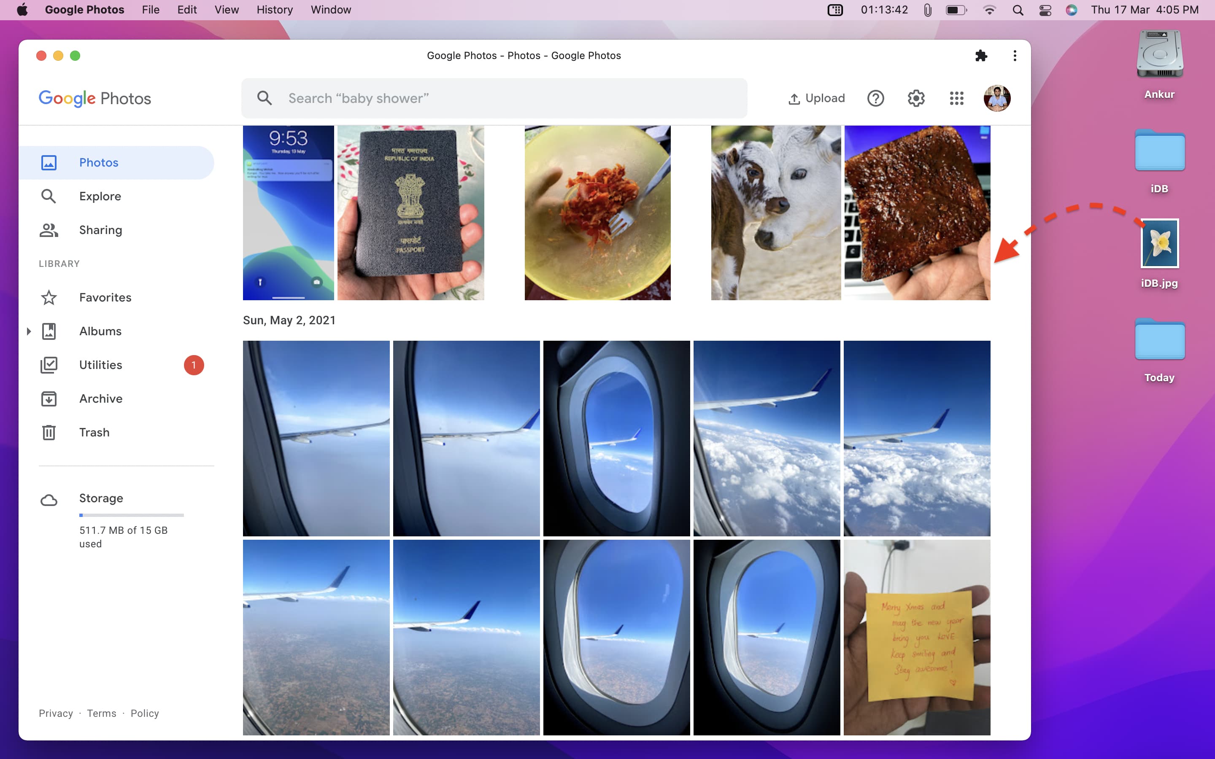Open the two calves photo
Viewport: 1215px width, 759px height.
point(776,213)
